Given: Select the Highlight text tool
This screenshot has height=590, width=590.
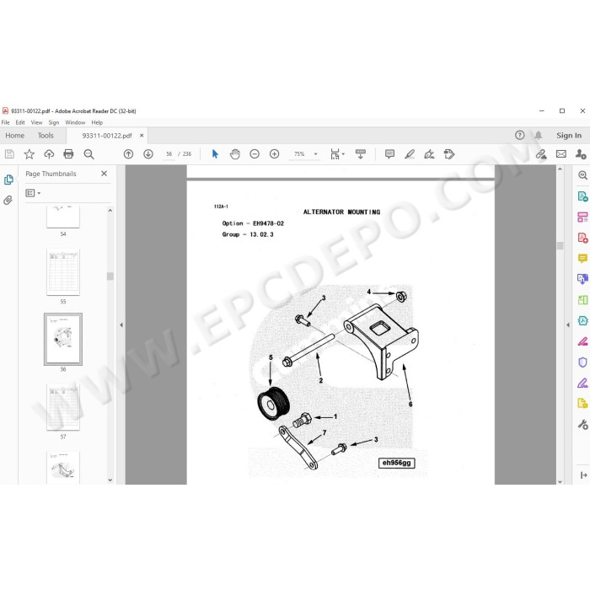Looking at the screenshot, I should click(x=410, y=154).
